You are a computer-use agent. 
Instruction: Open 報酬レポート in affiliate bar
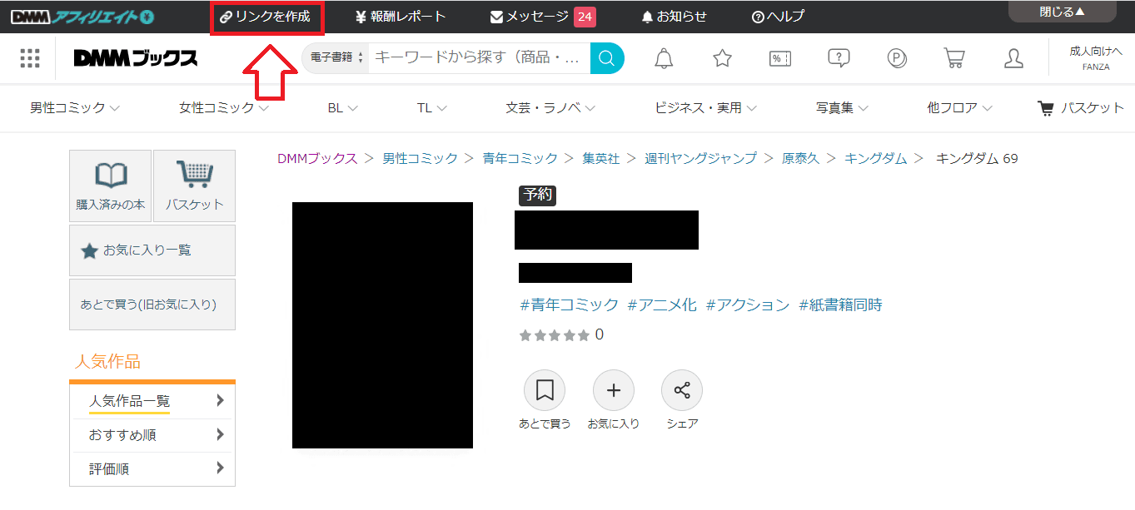401,17
